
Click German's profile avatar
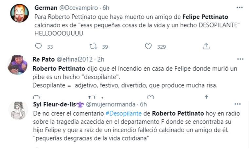click(19, 13)
